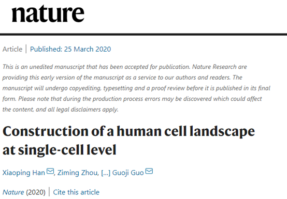
Task: Click the envelope icon beside Xiaoping Han
Action: point(50,171)
